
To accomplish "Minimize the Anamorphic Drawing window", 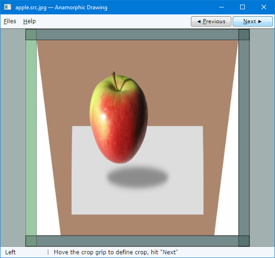I will point(222,7).
